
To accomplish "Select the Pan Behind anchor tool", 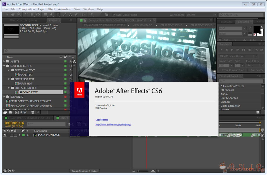I will pyautogui.click(x=38, y=15).
